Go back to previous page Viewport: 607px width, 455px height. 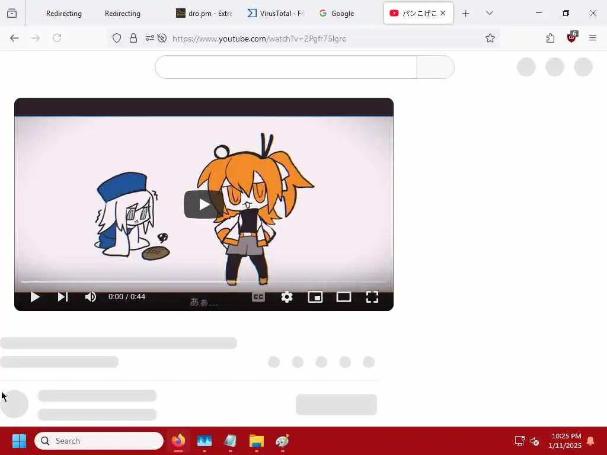tap(14, 38)
